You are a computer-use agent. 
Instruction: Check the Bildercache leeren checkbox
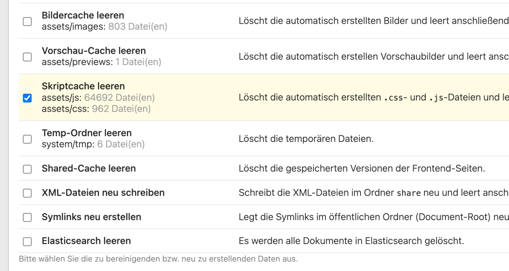point(27,22)
